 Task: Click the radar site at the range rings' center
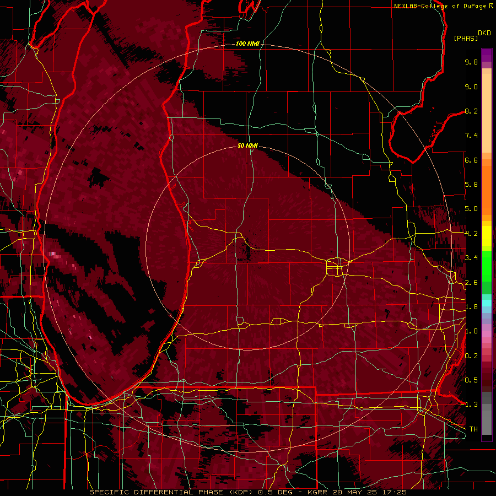[247, 248]
